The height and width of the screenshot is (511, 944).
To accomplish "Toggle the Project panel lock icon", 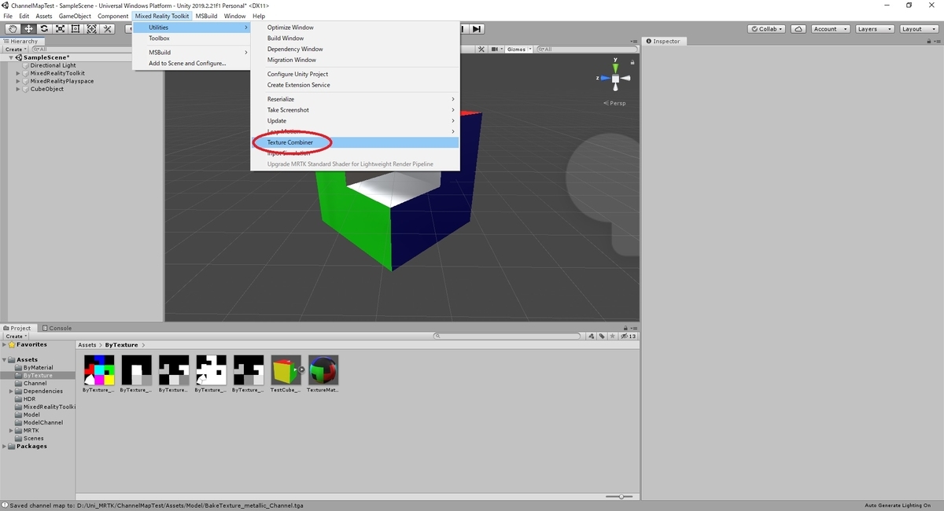I will 627,328.
